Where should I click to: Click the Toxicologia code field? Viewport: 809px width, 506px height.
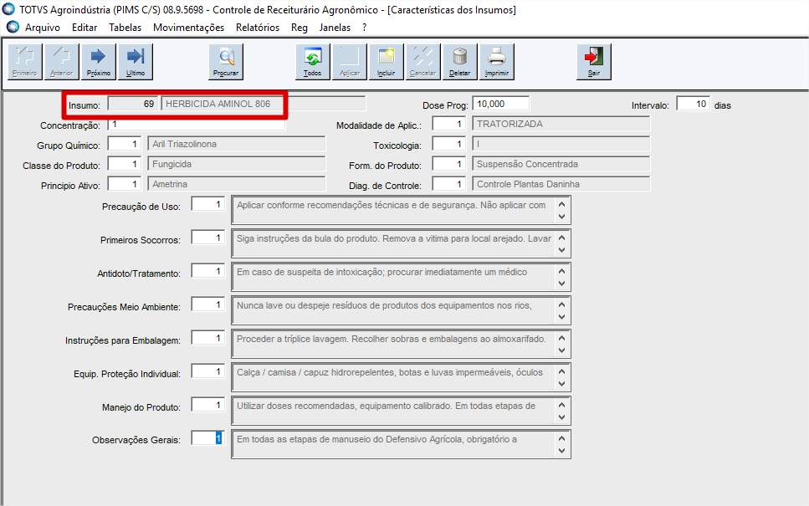click(449, 144)
